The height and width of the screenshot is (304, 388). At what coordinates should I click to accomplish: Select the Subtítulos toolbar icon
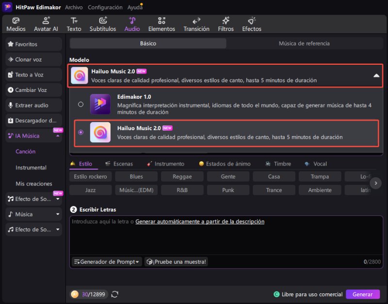click(103, 24)
